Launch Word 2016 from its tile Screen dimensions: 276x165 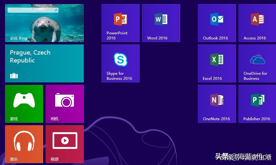(161, 23)
